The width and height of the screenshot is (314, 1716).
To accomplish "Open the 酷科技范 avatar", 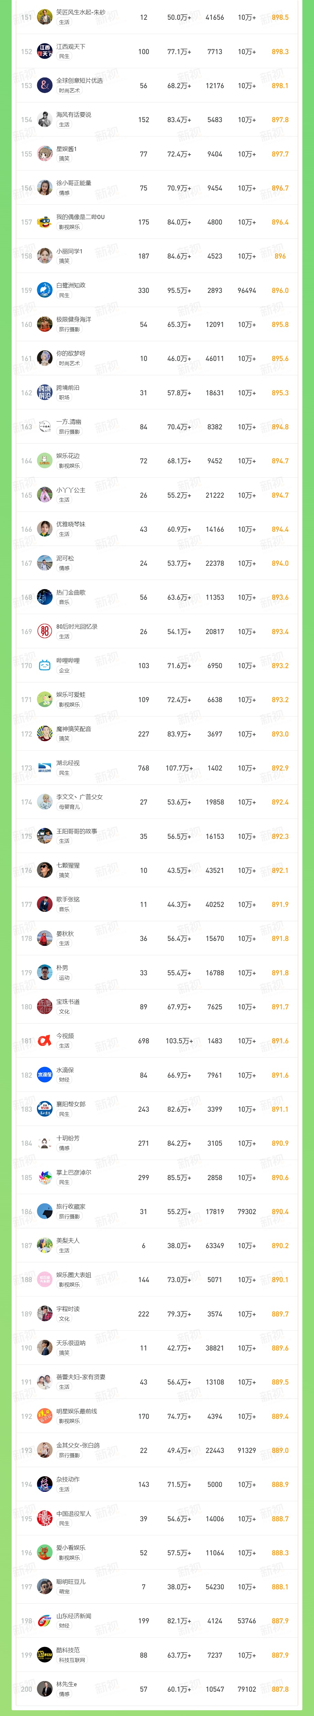I will [x=45, y=1655].
